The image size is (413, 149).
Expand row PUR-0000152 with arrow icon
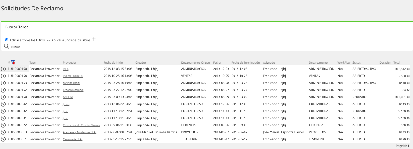3,90
